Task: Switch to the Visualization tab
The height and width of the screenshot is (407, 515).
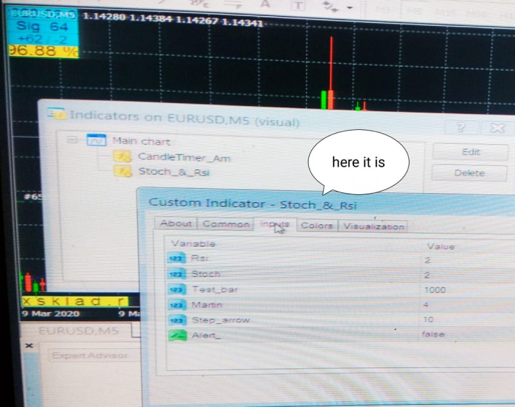Action: click(373, 226)
